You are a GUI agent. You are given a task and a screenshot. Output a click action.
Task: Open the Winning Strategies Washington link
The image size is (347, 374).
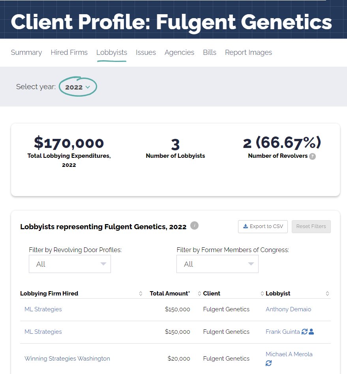coord(67,359)
